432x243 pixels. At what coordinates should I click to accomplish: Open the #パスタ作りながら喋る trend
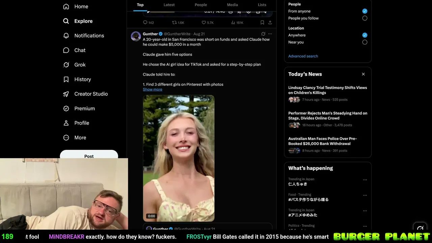click(308, 200)
